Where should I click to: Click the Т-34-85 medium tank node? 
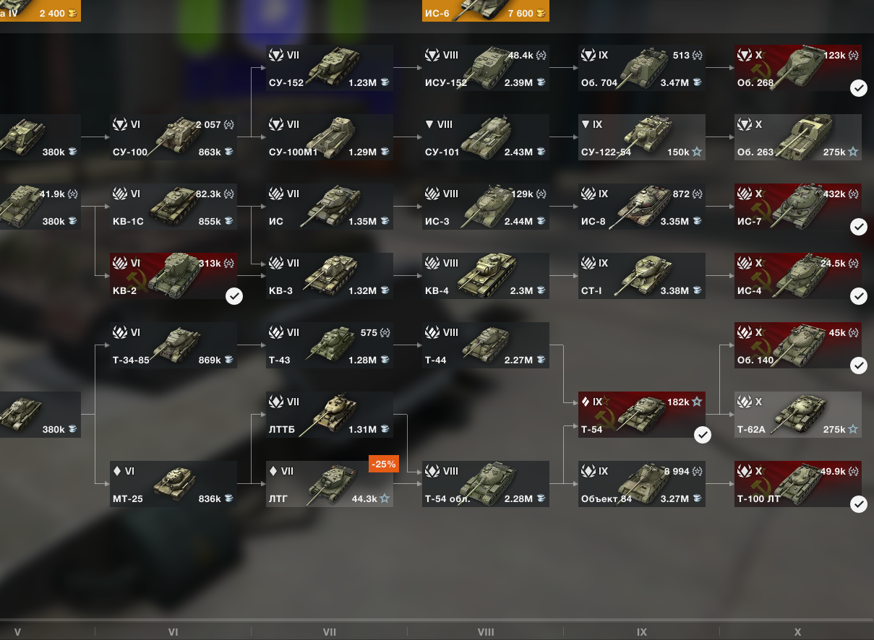[173, 345]
